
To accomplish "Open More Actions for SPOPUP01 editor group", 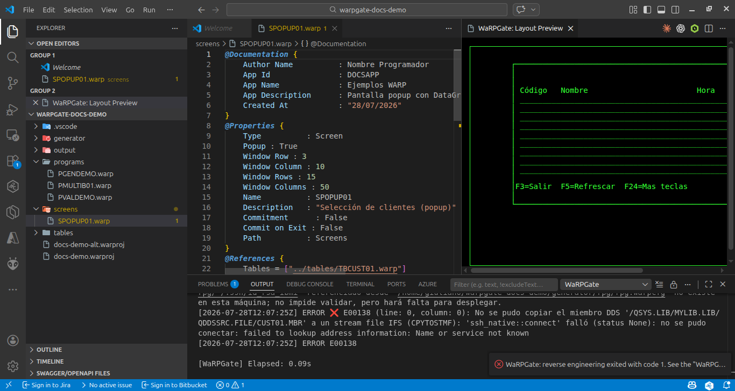I will pos(449,28).
